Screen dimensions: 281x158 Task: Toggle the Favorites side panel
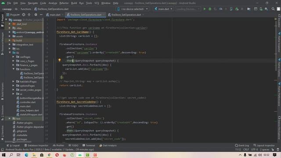coord(2,133)
